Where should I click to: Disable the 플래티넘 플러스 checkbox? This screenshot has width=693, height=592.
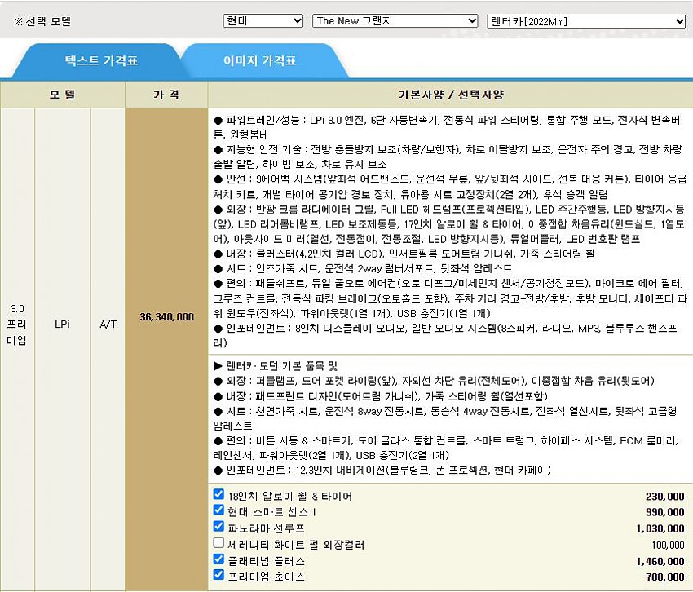(x=218, y=559)
